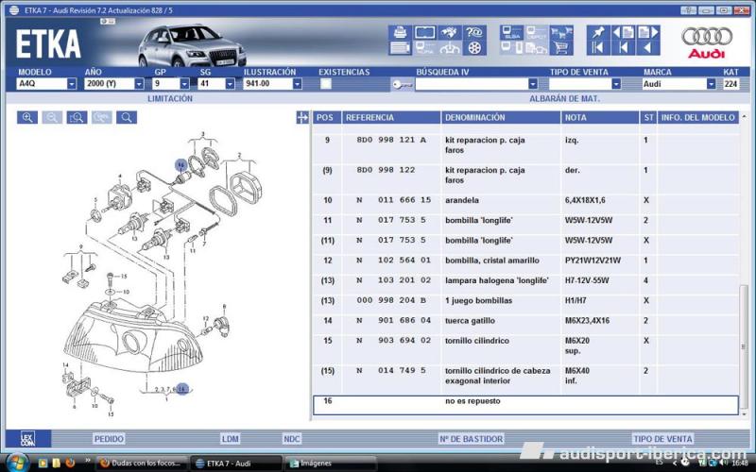Screen dimensions: 756x472
Task: Select reference 000 998 204 B
Action: (x=391, y=300)
